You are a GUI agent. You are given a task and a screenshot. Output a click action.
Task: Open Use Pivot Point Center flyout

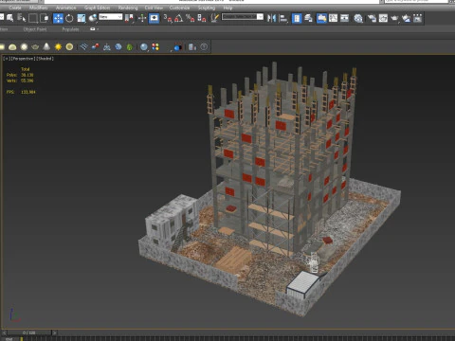(x=129, y=18)
